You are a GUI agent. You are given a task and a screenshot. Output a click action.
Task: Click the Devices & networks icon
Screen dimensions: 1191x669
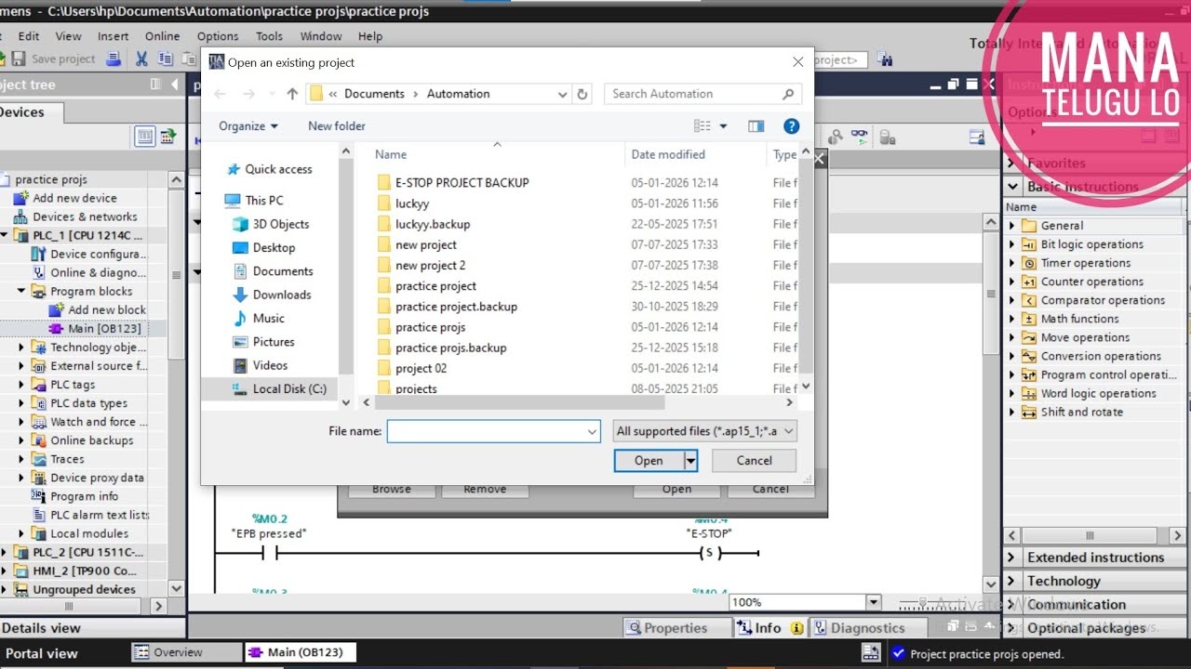[21, 216]
